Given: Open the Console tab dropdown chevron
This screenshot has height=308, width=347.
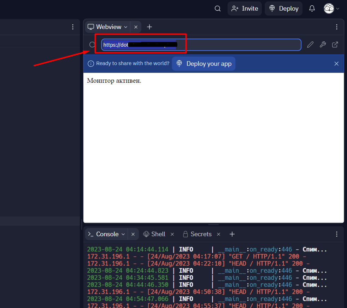Looking at the screenshot, I should (124, 234).
